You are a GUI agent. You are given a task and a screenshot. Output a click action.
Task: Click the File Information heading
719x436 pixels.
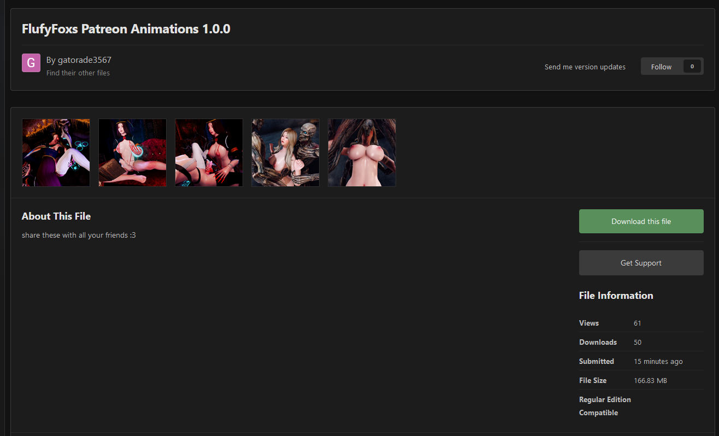[616, 296]
